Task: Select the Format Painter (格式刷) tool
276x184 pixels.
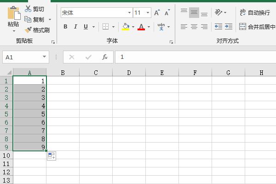Action: [x=29, y=30]
